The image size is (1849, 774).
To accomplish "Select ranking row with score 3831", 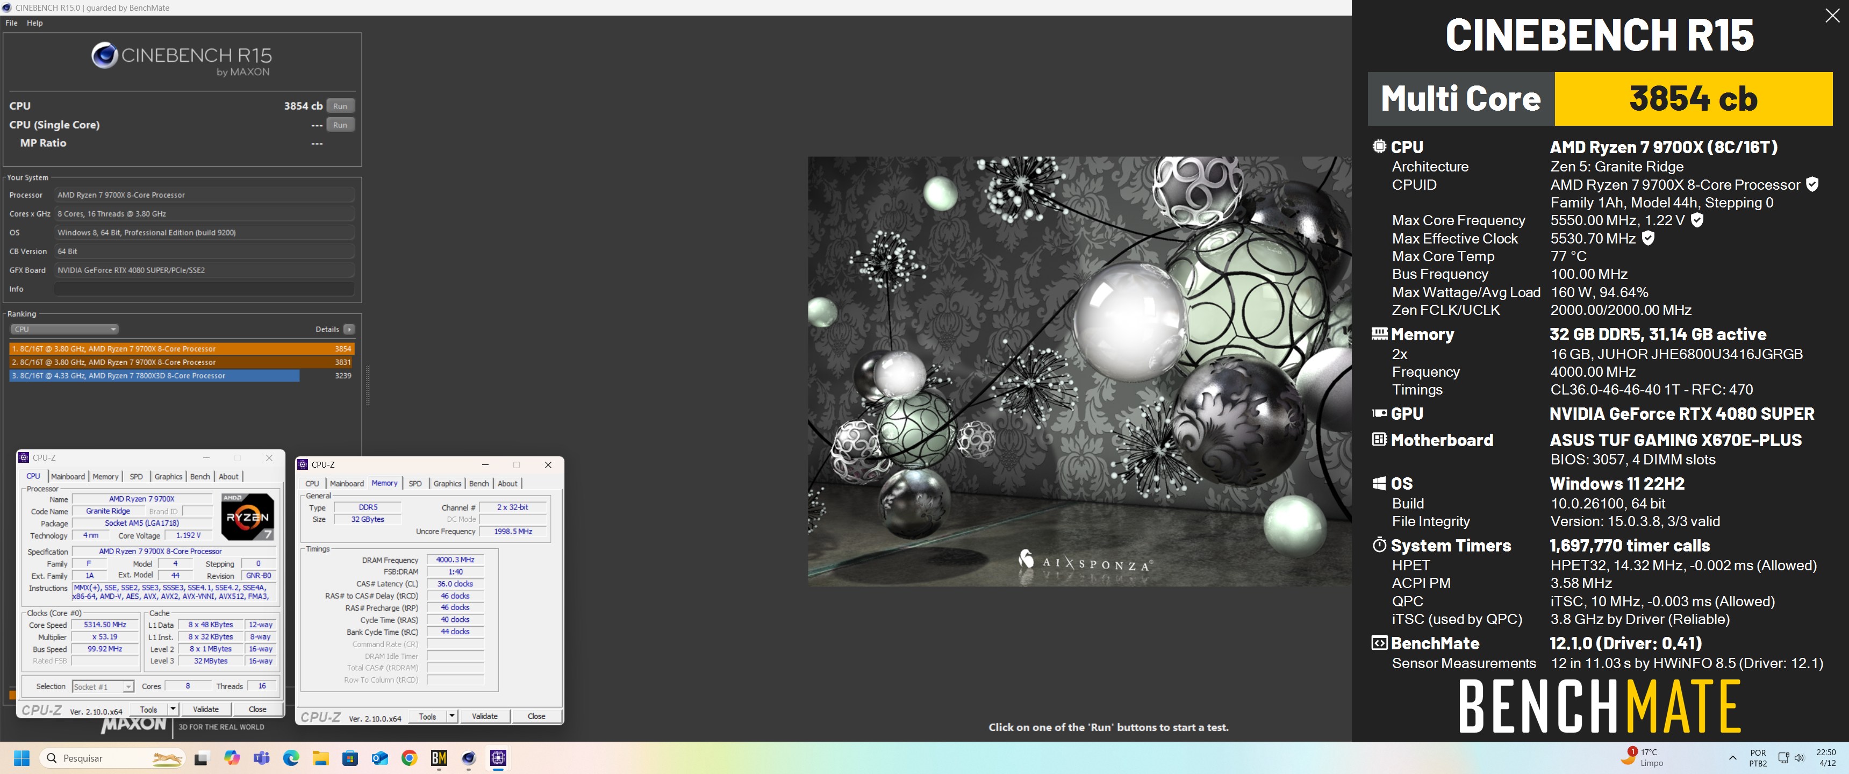I will click(x=182, y=363).
